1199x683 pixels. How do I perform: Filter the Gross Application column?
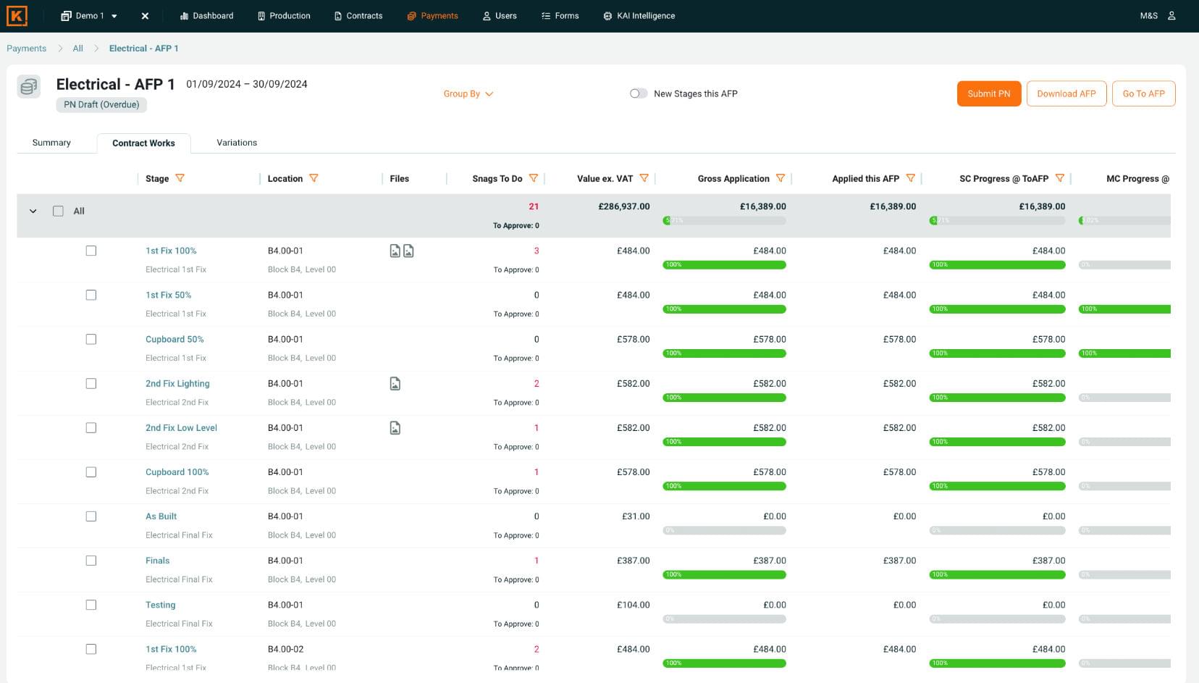click(x=781, y=178)
